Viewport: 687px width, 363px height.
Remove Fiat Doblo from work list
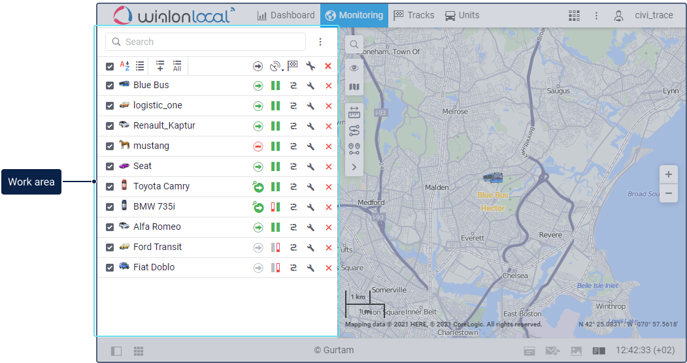click(x=329, y=268)
